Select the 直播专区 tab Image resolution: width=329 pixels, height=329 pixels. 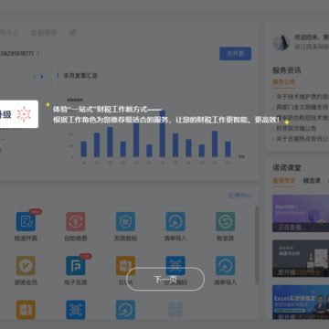click(x=284, y=181)
